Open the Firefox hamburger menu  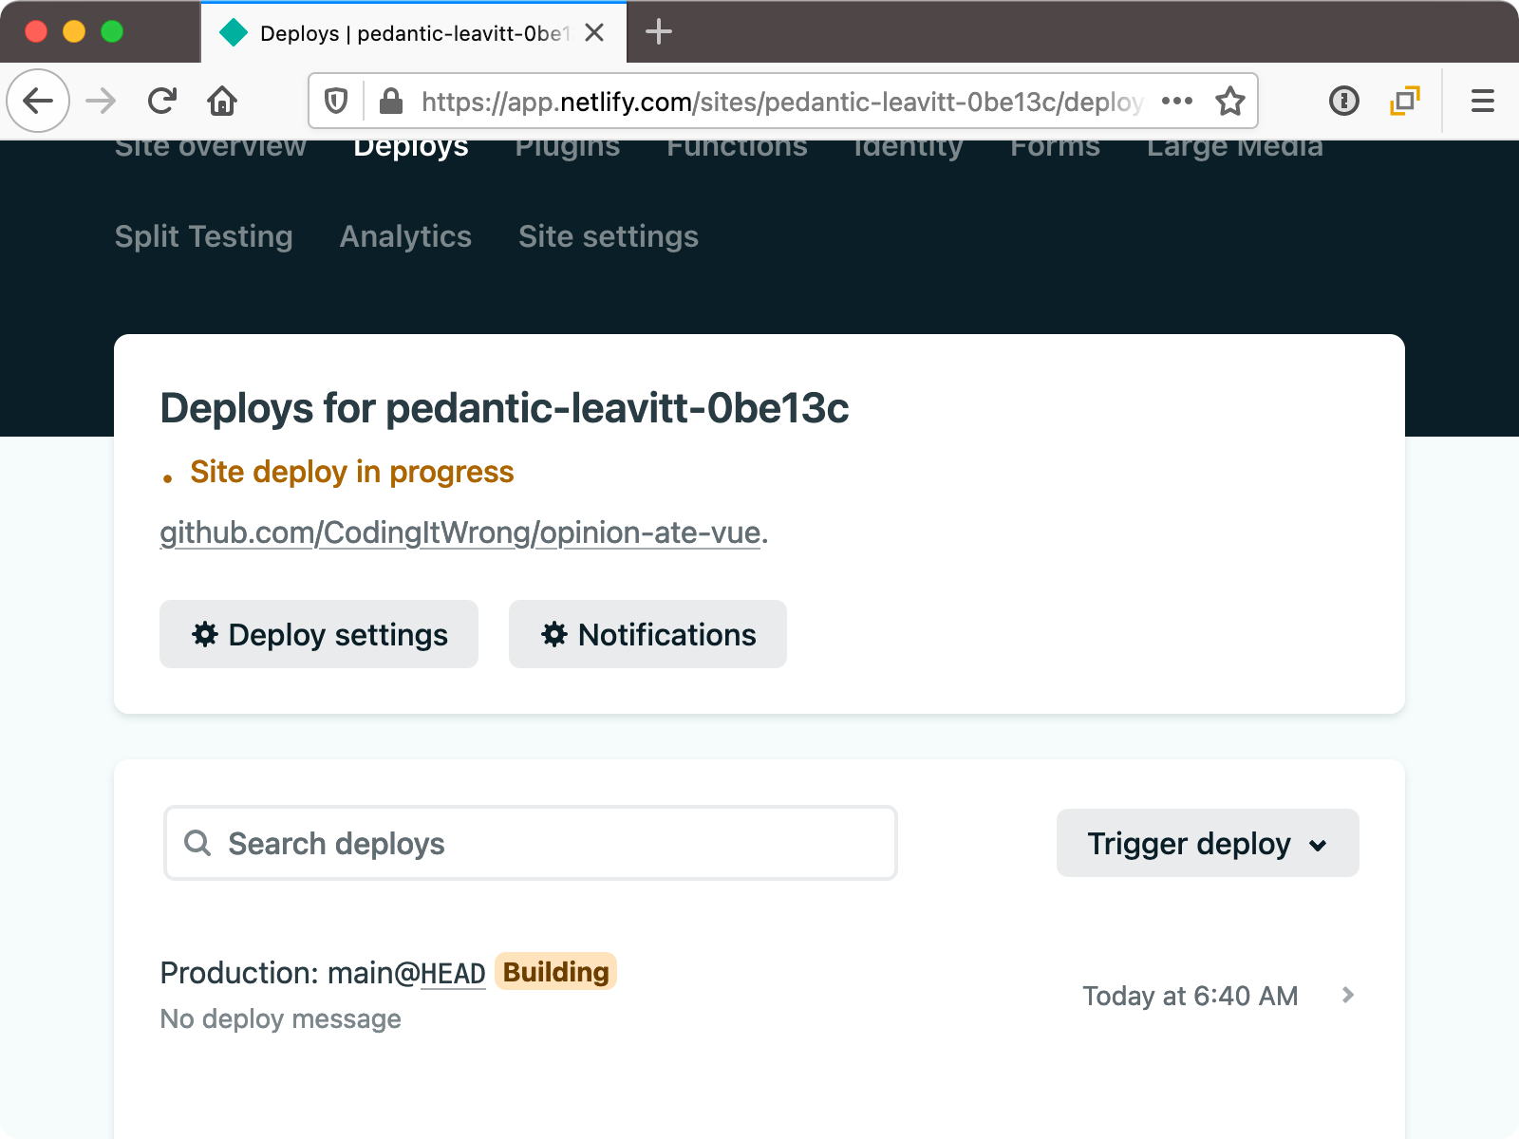pos(1483,101)
